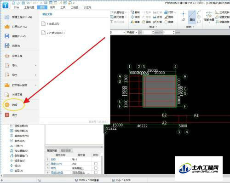The height and width of the screenshot is (183, 230).
Task: Click the blue T application logo button
Action: pos(6,6)
